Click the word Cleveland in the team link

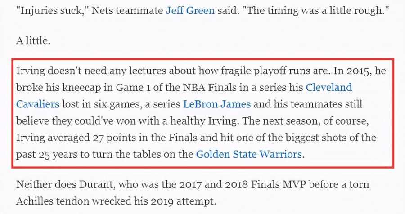329,87
